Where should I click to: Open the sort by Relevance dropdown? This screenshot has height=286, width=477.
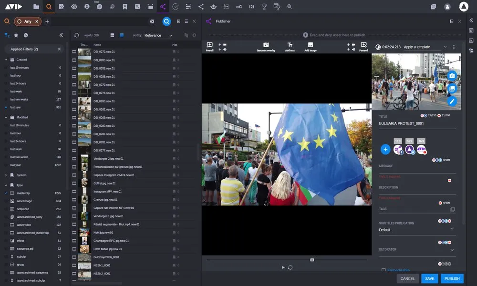158,35
